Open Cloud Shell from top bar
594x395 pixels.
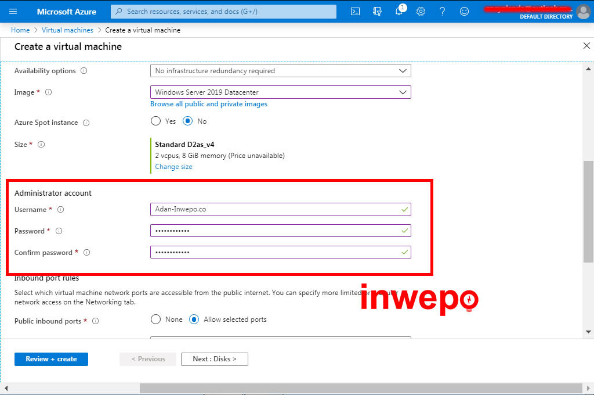point(355,12)
